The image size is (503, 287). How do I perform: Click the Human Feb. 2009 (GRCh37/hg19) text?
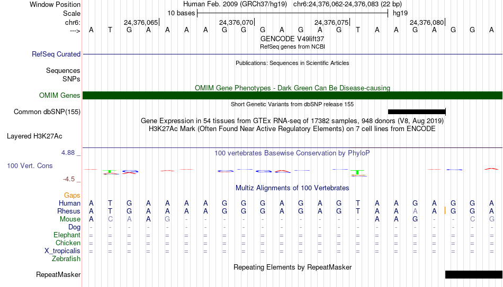click(x=235, y=4)
